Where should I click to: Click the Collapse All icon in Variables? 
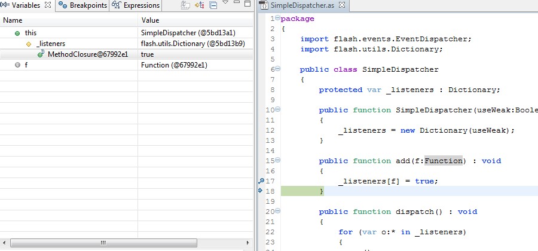[x=213, y=5]
